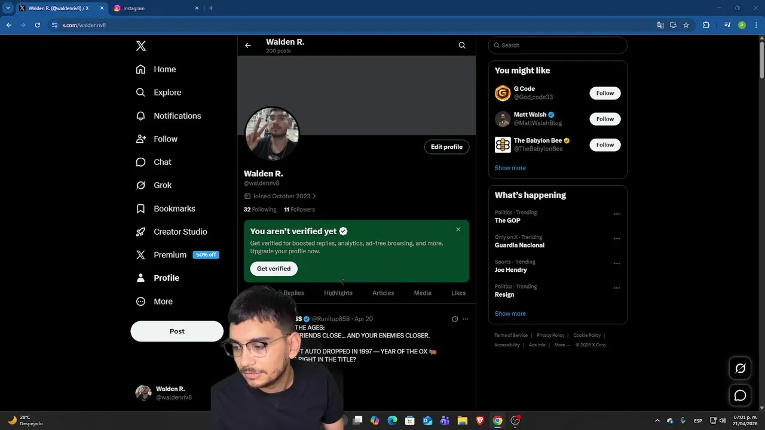Image resolution: width=765 pixels, height=430 pixels.
Task: Switch to the Media tab
Action: tap(423, 293)
